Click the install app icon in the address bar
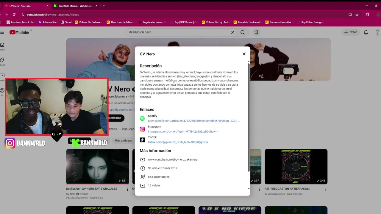Viewport: 381px width, 214px height. coord(350,15)
